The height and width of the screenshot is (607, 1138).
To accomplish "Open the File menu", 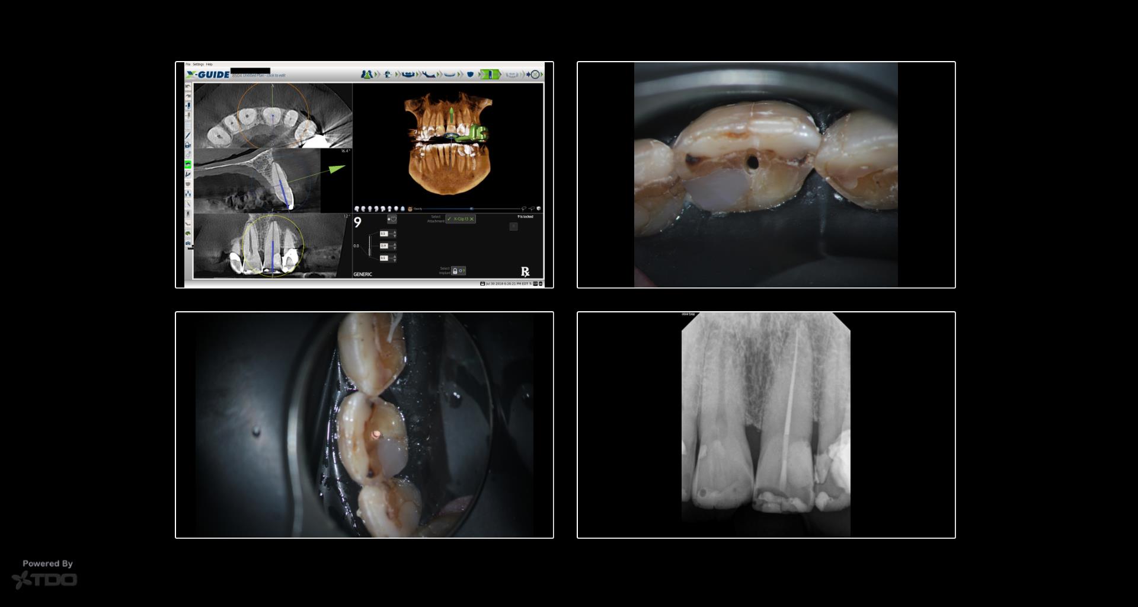I will tap(188, 64).
